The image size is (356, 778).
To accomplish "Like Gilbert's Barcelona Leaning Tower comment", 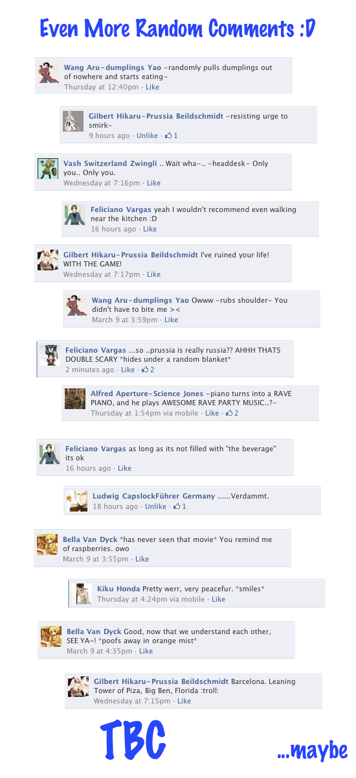I will [x=184, y=701].
